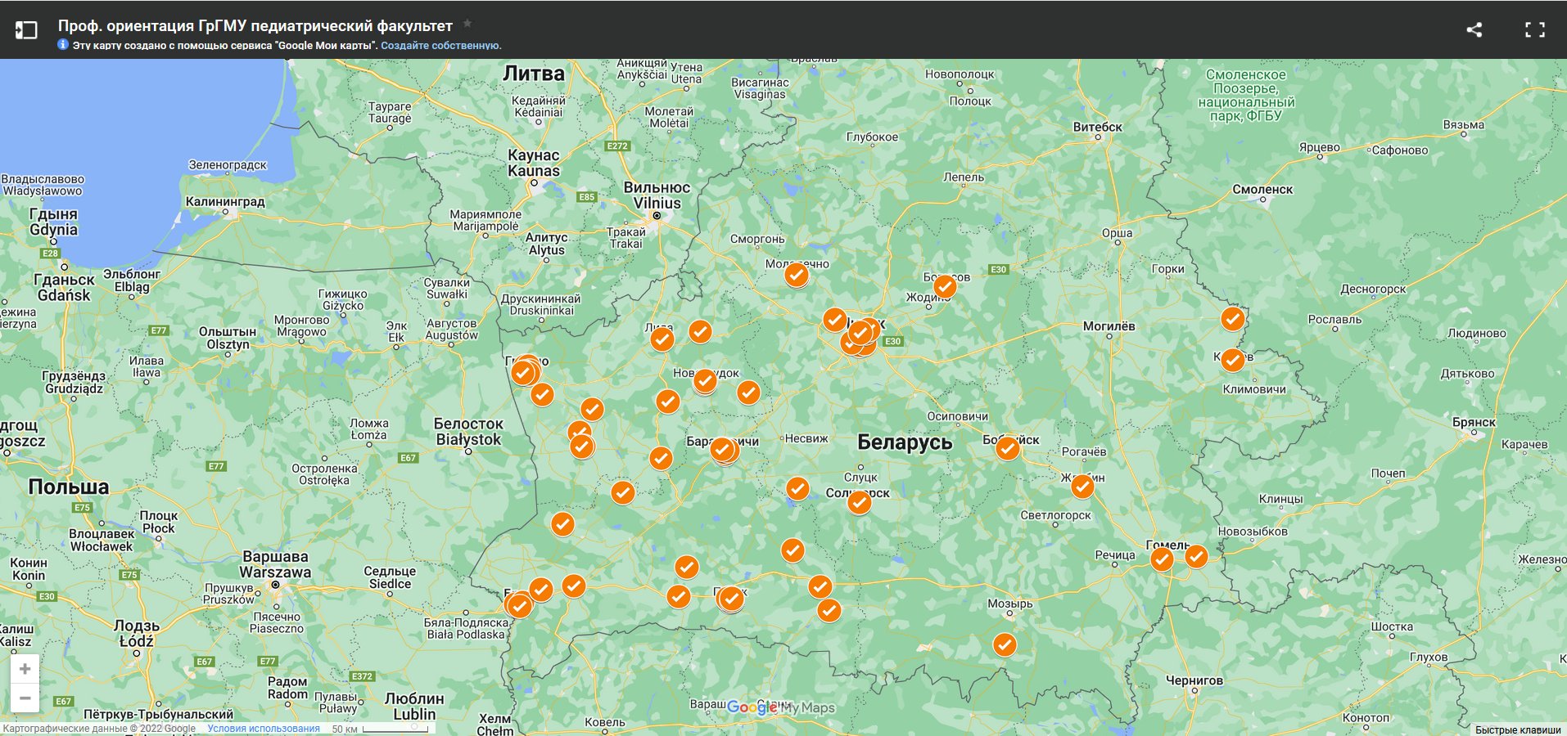Screen dimensions: 1567x736
Task: Select the orange marker on Жлобин
Action: [1082, 487]
